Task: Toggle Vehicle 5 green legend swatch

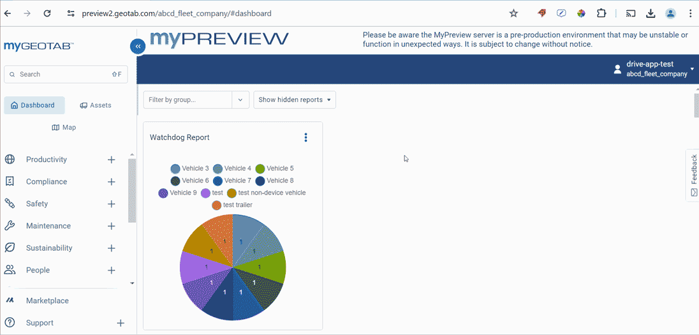Action: point(260,168)
